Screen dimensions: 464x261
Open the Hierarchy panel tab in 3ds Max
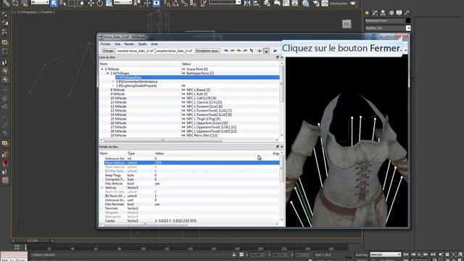pyautogui.click(x=383, y=13)
